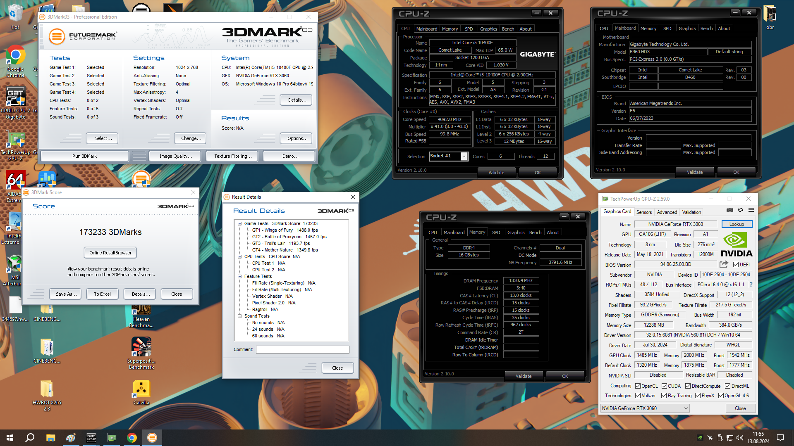Open GPU-Z hamburger menu icon
Viewport: 794px width, 446px height.
pyautogui.click(x=751, y=210)
